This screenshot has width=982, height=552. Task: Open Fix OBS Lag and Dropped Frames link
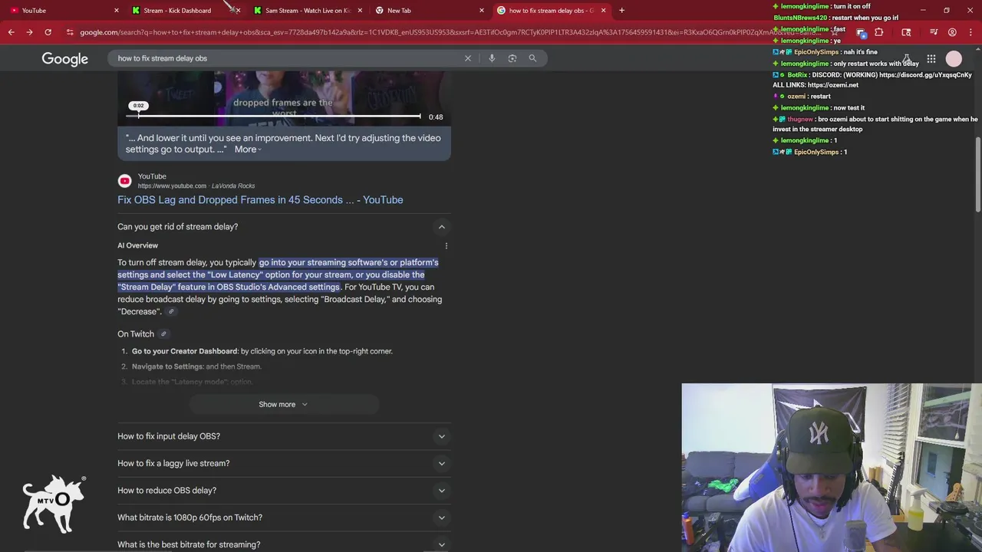(x=260, y=200)
